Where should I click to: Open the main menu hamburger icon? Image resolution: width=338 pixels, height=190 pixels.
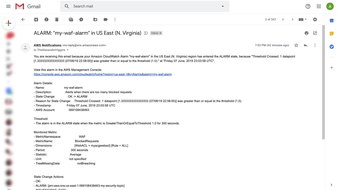8,6
